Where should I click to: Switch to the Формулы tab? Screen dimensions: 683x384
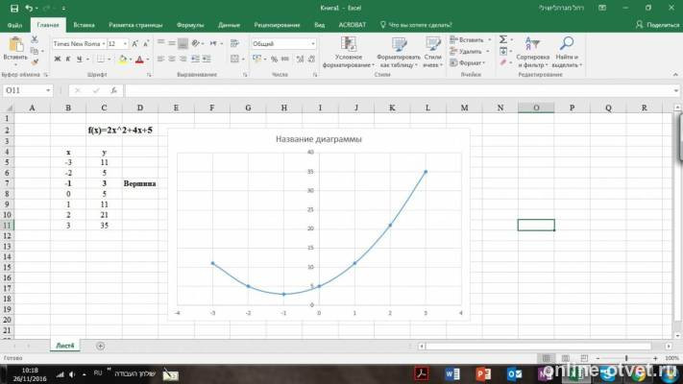pyautogui.click(x=190, y=25)
